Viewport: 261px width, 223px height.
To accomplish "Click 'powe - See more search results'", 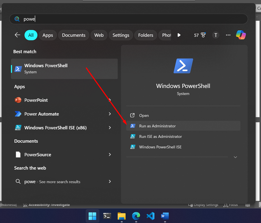I will pyautogui.click(x=64, y=182).
